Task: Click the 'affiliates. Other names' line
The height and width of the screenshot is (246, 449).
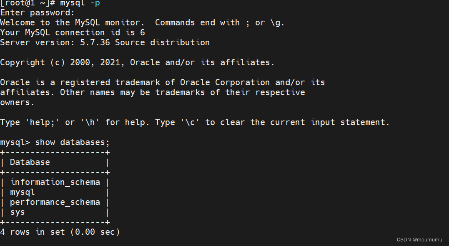Action: [x=152, y=92]
